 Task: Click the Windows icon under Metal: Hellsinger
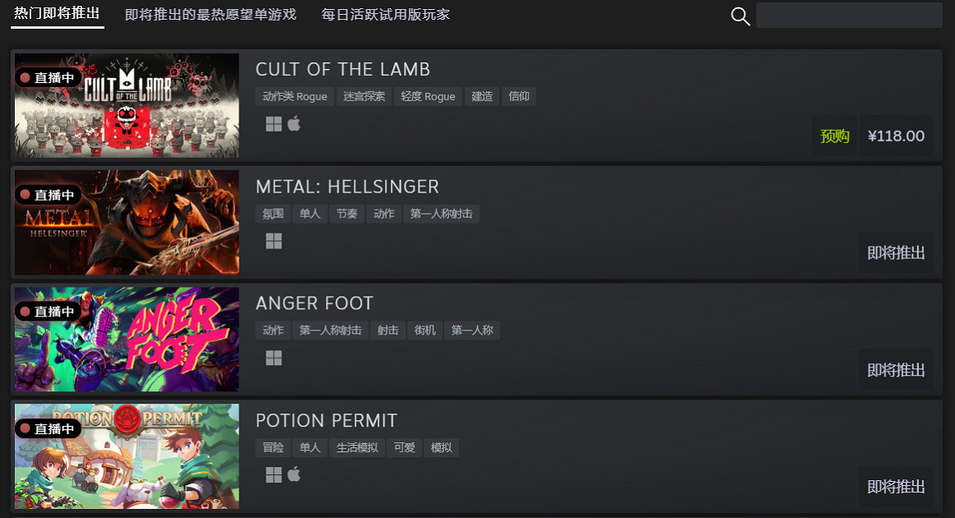point(273,241)
